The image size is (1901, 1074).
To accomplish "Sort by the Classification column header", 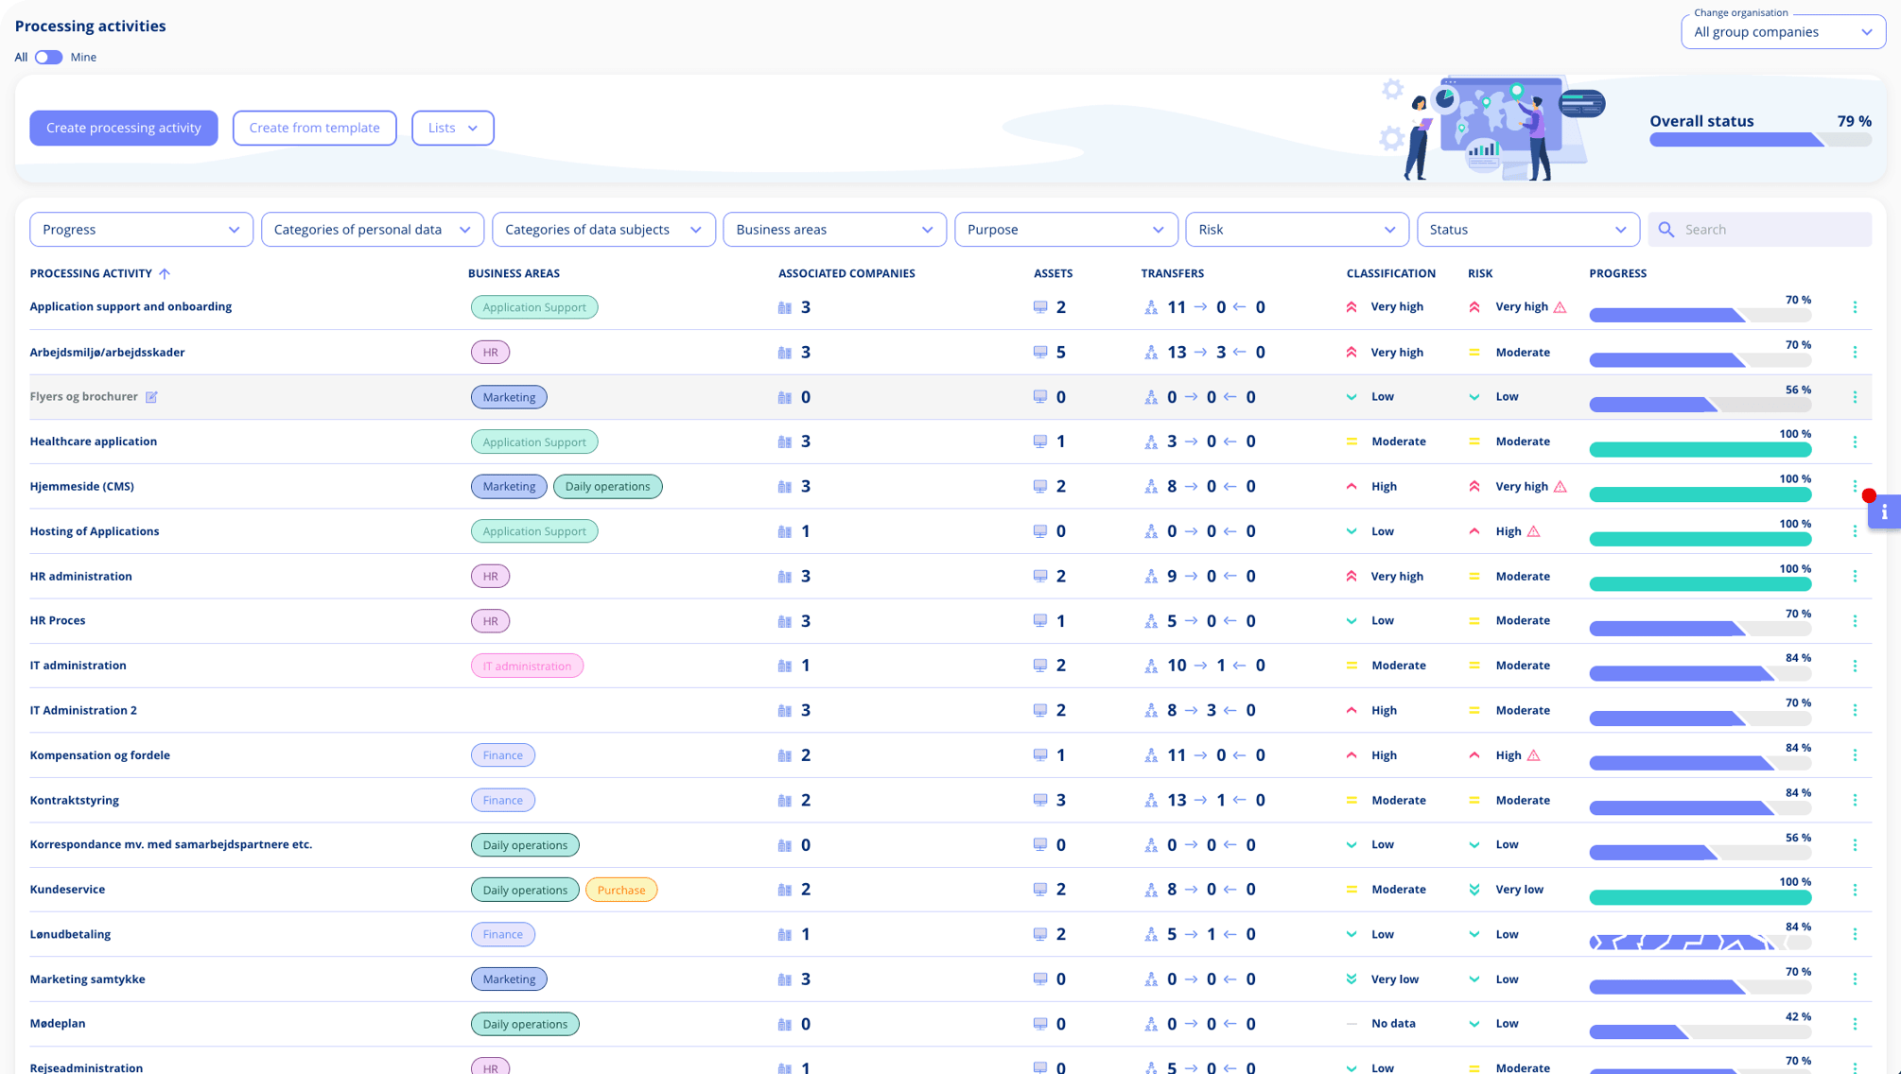I will (1390, 273).
